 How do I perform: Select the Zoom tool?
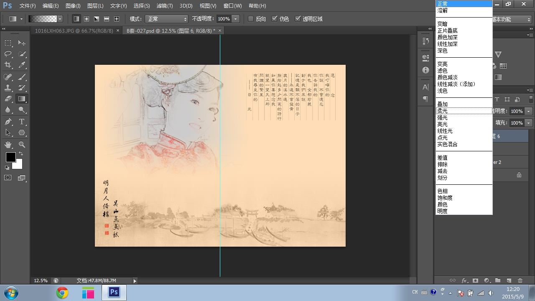pos(22,145)
